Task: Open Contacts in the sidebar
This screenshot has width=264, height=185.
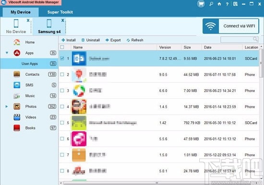Action: pos(29,74)
